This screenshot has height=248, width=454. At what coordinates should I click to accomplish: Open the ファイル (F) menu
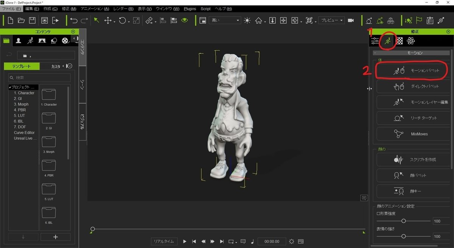[11, 8]
